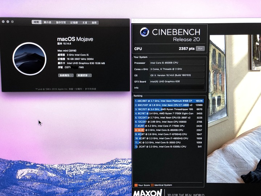Click the Mac mini (2018) model text
The width and height of the screenshot is (261, 196).
(67, 50)
